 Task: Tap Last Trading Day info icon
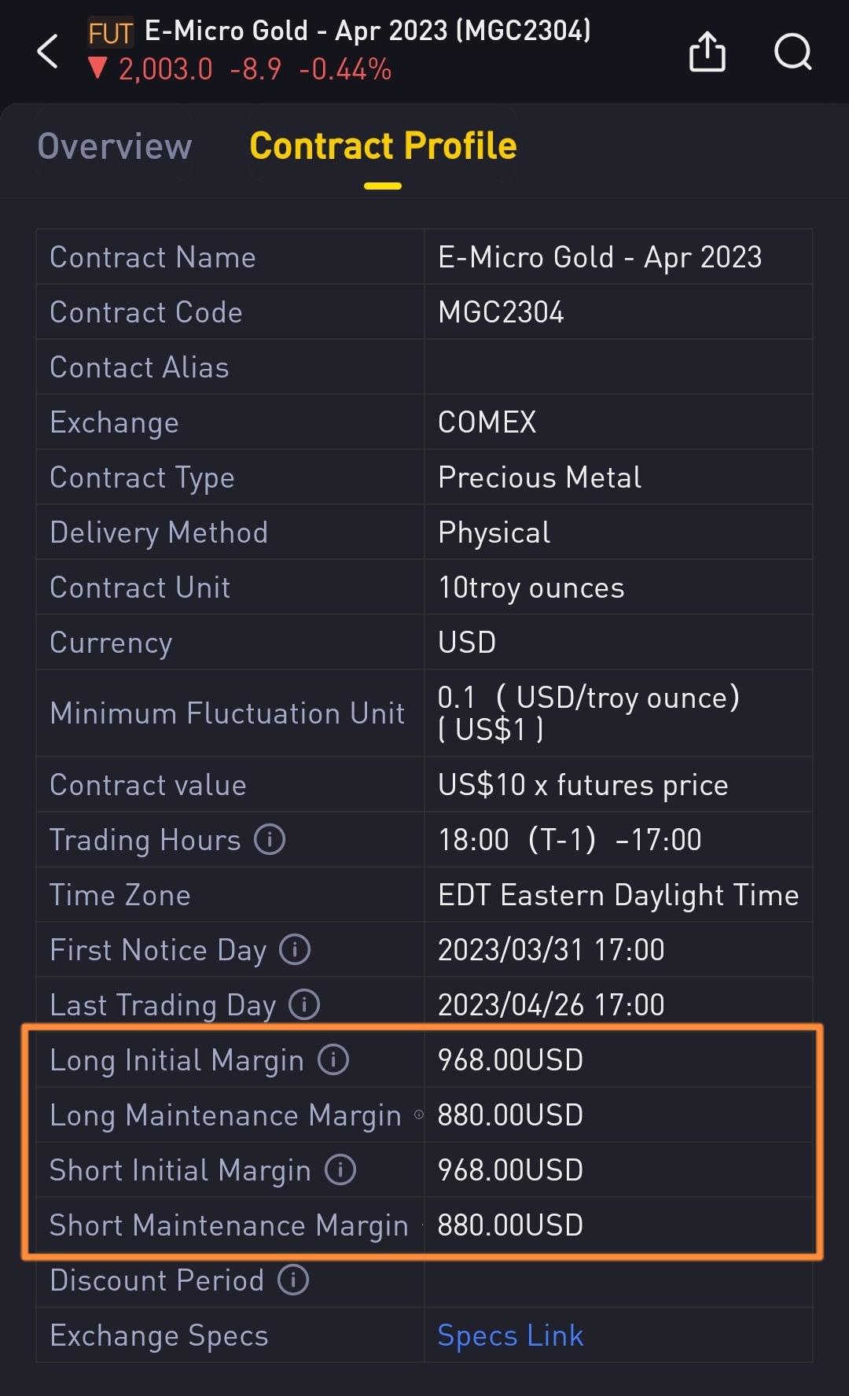click(304, 1004)
